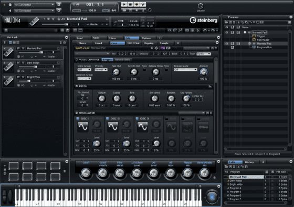Click the undo arrow in HALion toolbar

205,30
